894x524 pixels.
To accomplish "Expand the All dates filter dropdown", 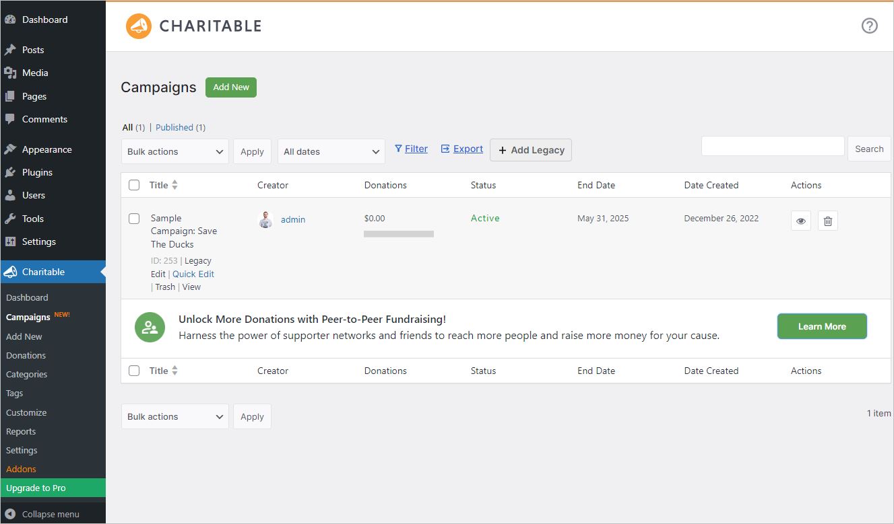I will pos(331,151).
